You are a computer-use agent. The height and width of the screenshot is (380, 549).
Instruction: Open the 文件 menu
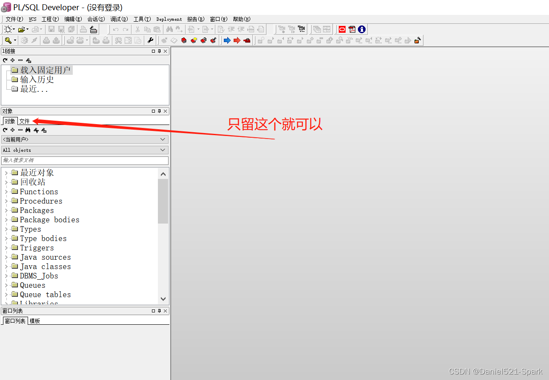click(14, 19)
